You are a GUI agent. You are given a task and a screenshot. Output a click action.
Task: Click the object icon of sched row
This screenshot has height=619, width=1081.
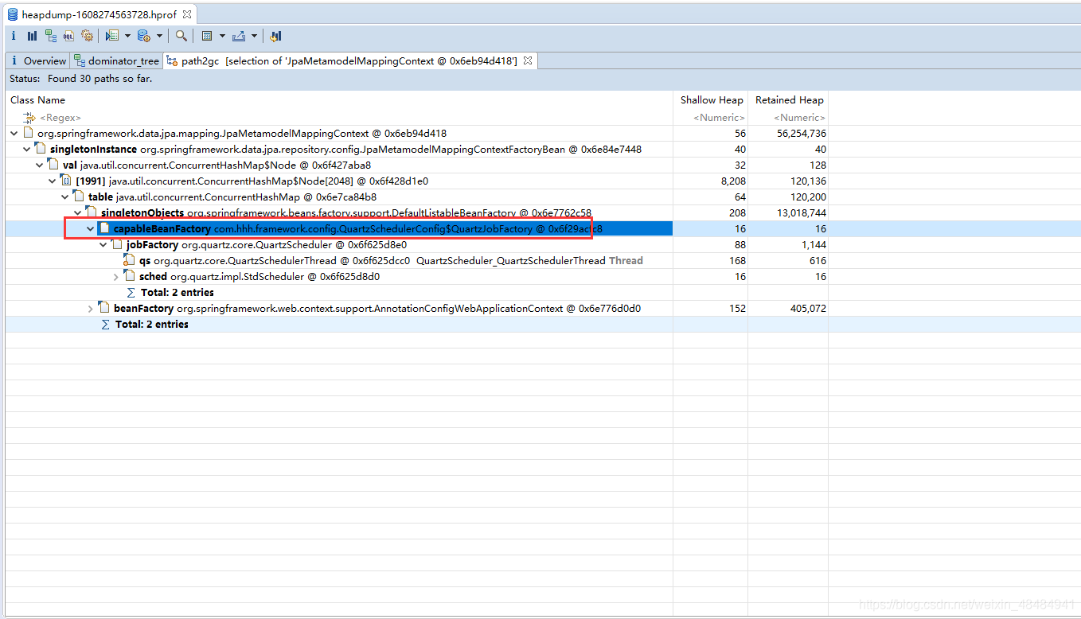click(130, 276)
